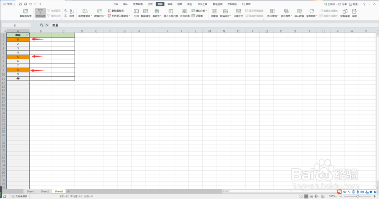Click 分类汇总 subtotal
Image resolution: width=379 pixels, height=199 pixels.
(x=238, y=13)
